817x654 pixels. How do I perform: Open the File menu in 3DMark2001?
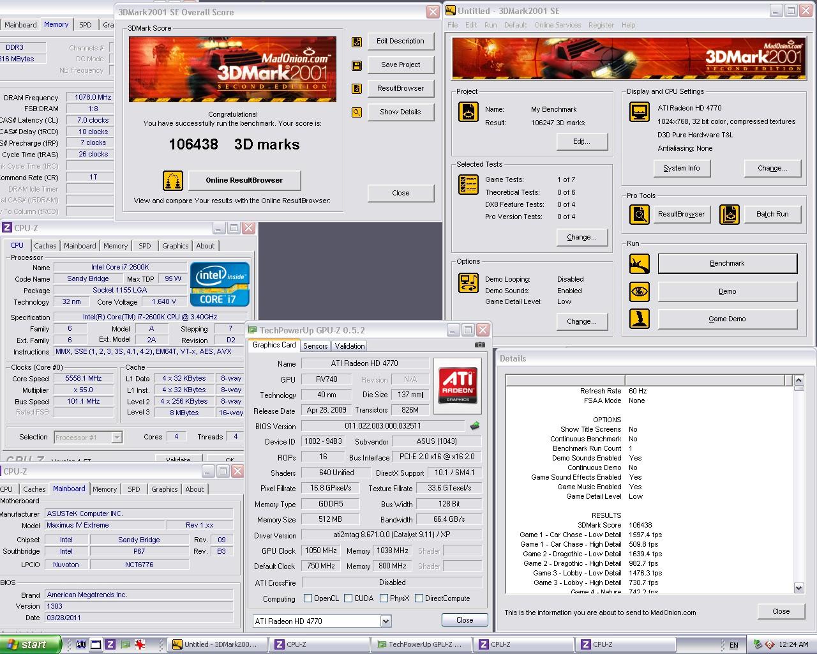(x=453, y=25)
